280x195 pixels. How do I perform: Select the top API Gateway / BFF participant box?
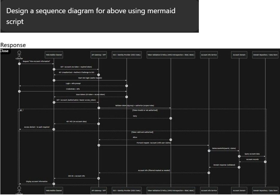99,55
